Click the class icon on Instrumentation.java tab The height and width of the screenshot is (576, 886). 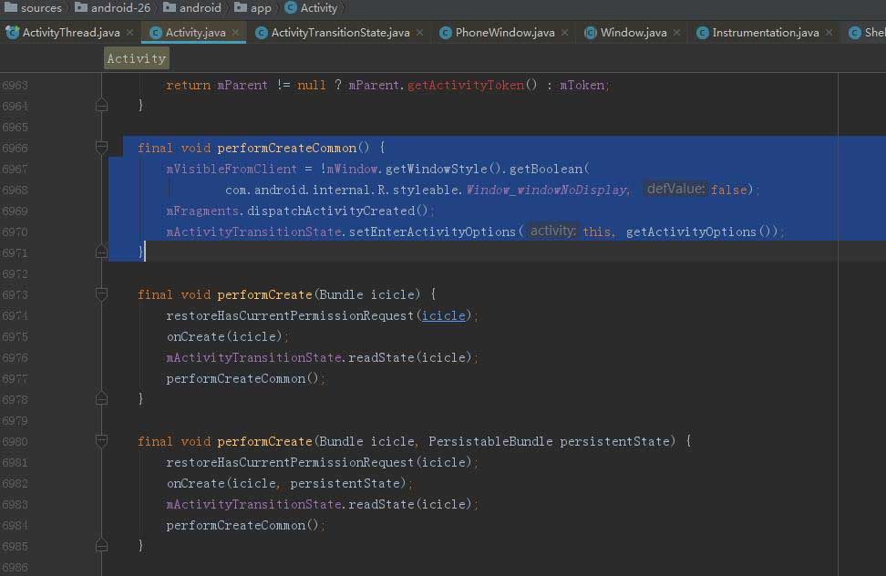703,34
